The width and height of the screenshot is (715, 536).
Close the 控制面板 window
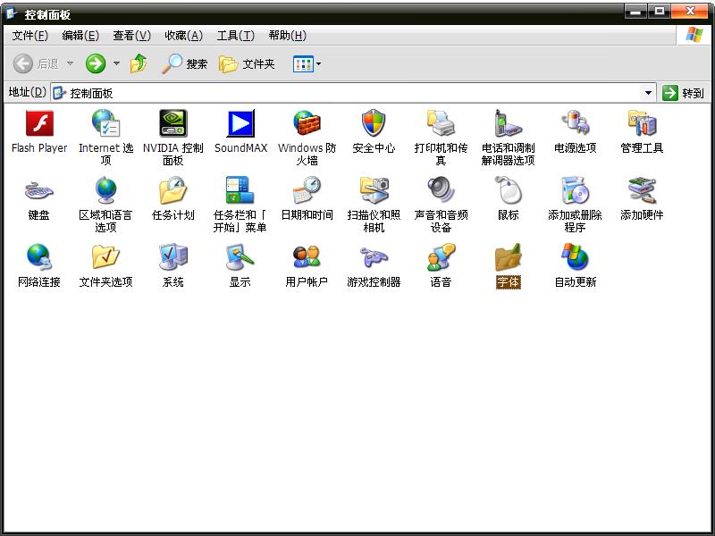click(x=690, y=12)
